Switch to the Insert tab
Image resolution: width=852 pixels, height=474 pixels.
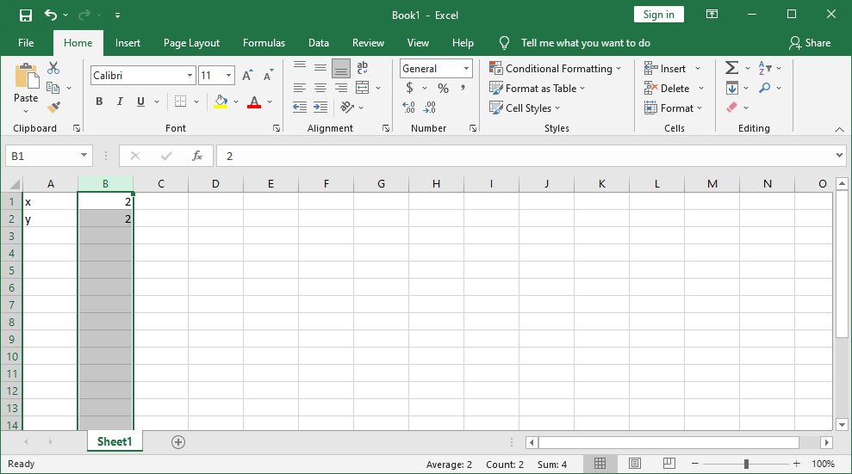127,43
